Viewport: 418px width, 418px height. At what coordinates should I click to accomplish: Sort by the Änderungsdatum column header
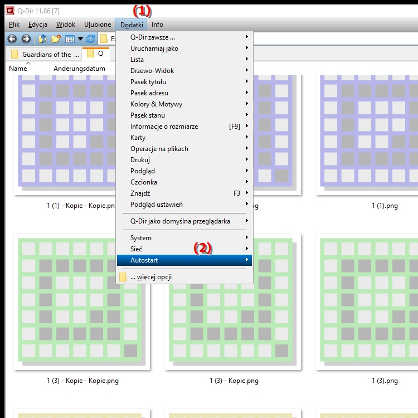(x=79, y=69)
